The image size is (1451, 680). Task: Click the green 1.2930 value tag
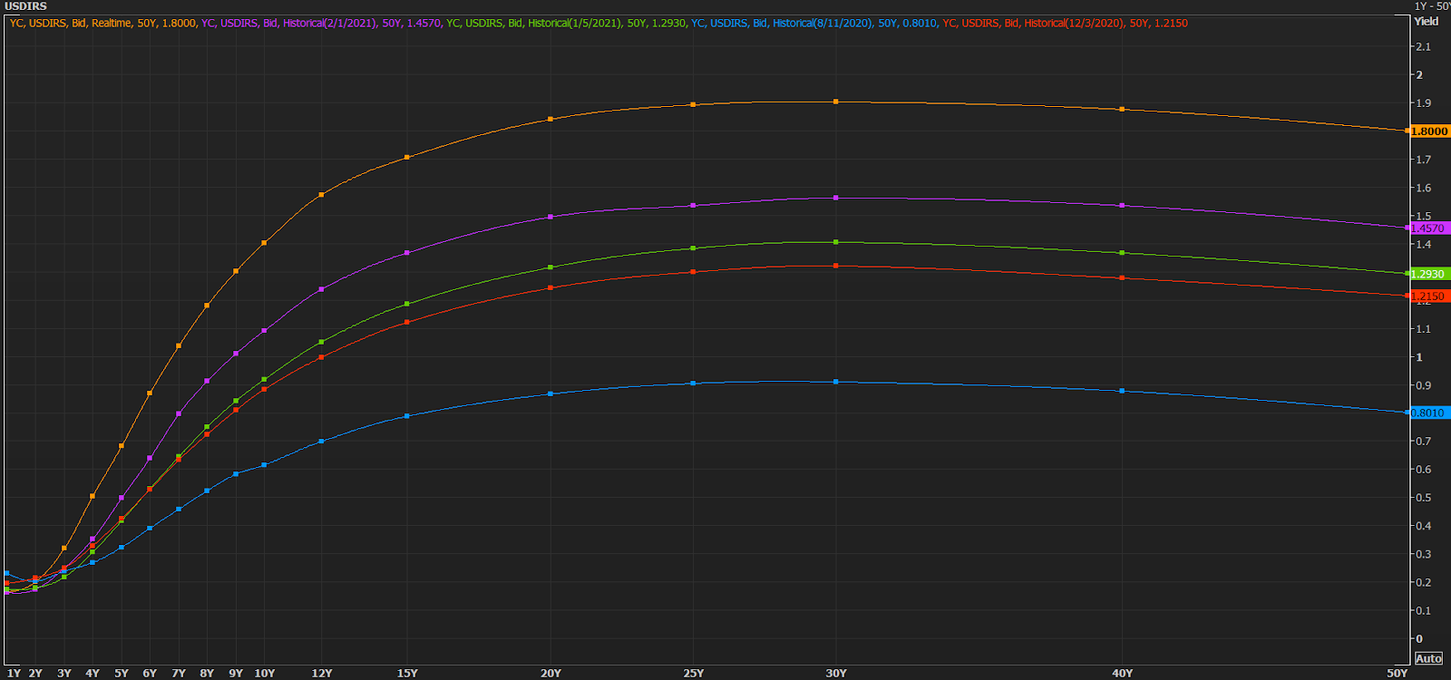coord(1429,275)
